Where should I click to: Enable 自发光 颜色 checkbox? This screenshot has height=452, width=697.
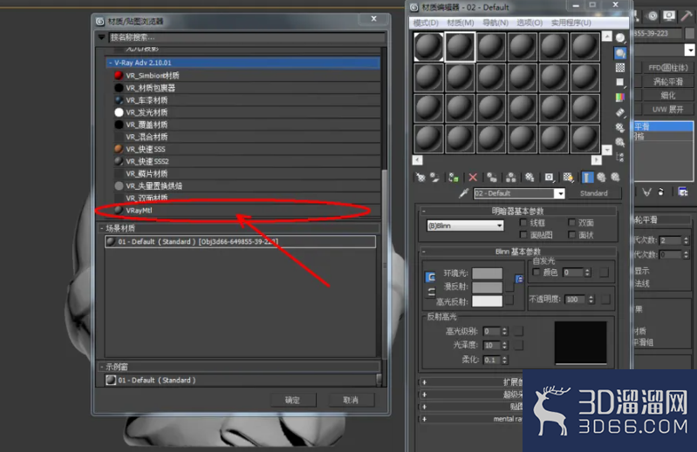coord(536,272)
